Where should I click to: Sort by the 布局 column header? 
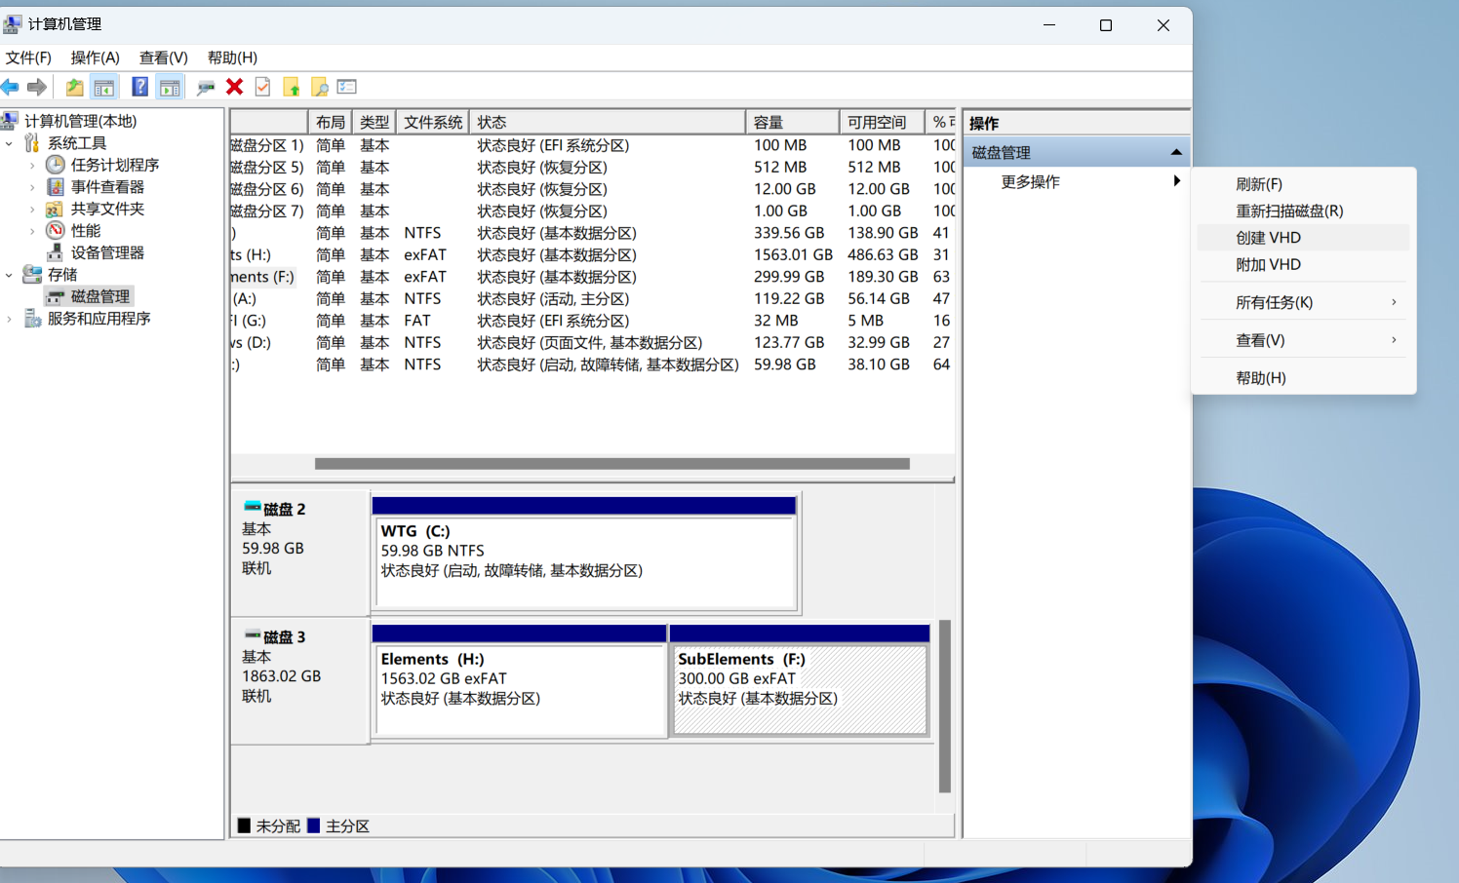pyautogui.click(x=330, y=122)
